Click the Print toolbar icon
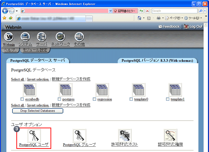Image resolution: width=209 pixels, height=152 pixels. (x=158, y=18)
